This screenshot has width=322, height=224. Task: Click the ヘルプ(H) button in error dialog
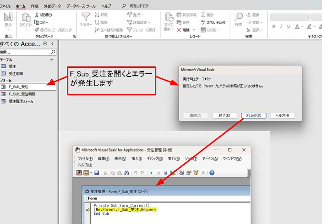click(282, 115)
